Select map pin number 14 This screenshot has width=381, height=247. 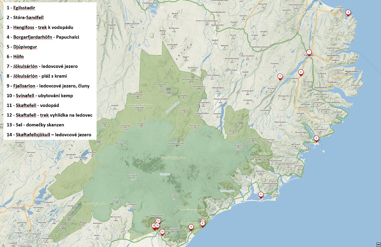click(x=157, y=225)
